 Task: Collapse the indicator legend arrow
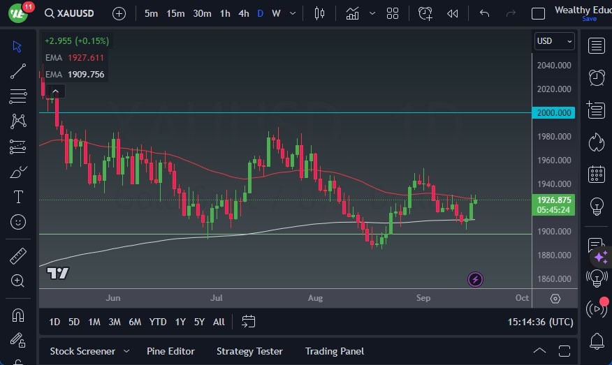tap(55, 91)
